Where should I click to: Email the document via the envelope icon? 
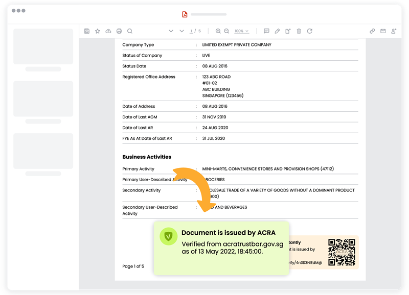click(x=383, y=31)
